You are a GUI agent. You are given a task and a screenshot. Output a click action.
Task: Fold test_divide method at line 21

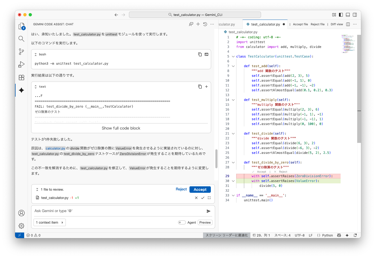point(233,134)
